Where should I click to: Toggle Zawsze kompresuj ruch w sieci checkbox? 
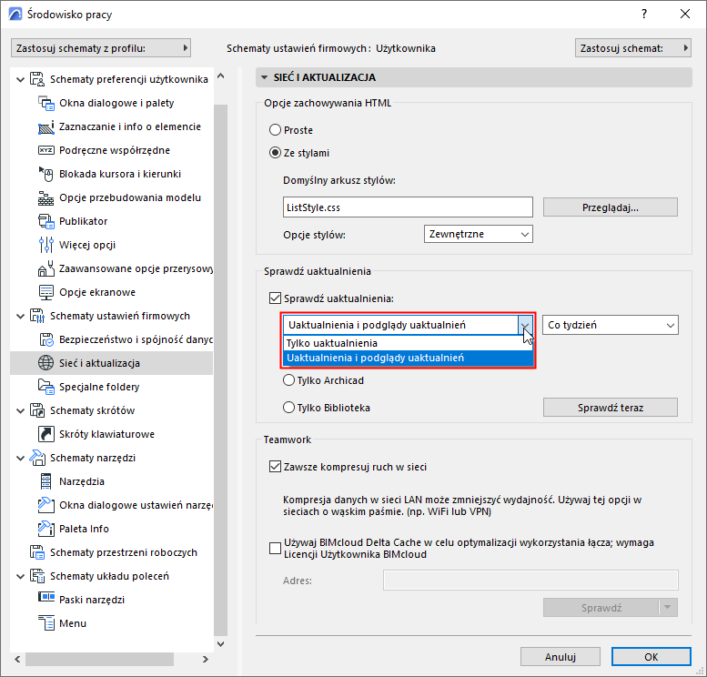(275, 467)
